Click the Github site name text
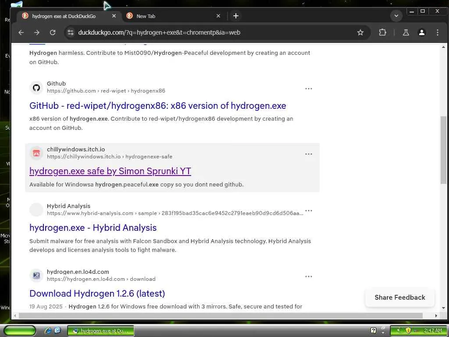Screen dimensions: 449x337 tap(56, 84)
